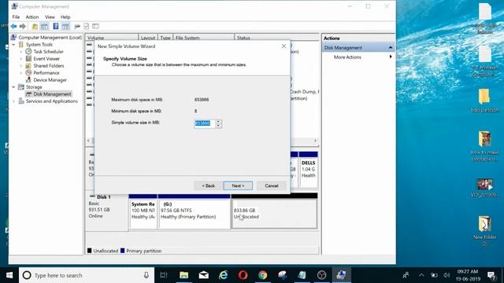504x283 pixels.
Task: Show hidden system tray icons chevron
Action: [421, 275]
